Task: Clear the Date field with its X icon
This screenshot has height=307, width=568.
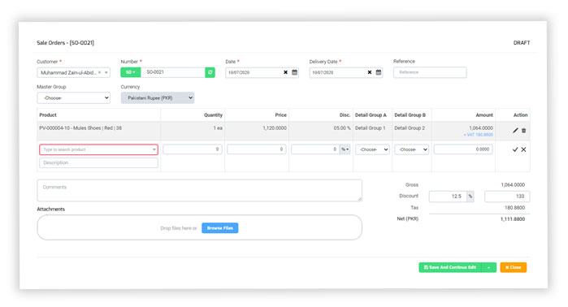Action: (x=285, y=72)
